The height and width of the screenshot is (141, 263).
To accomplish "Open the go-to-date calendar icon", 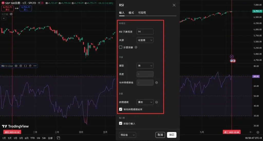I will [58, 138].
